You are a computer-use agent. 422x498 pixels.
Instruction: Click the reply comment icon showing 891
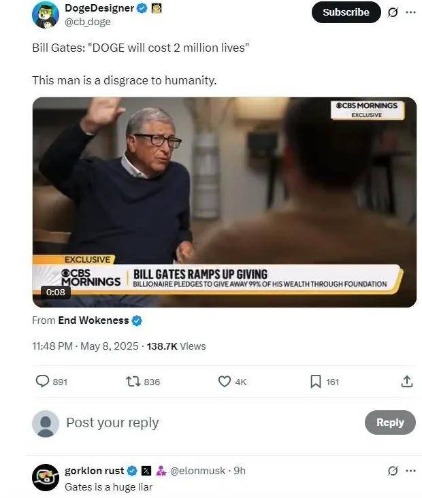click(x=42, y=382)
